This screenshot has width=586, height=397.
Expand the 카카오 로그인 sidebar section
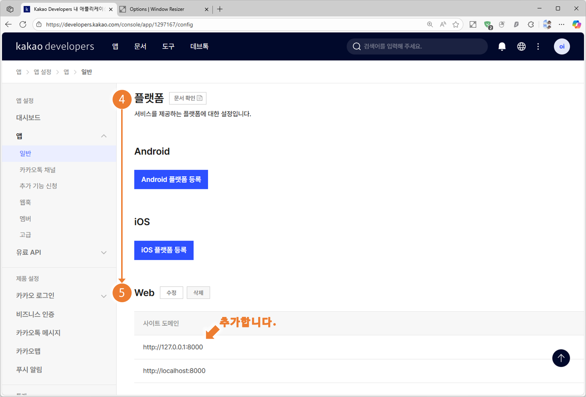click(x=104, y=296)
